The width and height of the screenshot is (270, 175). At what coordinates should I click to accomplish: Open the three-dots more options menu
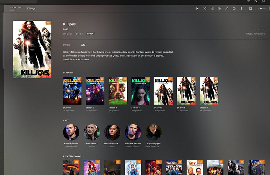point(241,9)
